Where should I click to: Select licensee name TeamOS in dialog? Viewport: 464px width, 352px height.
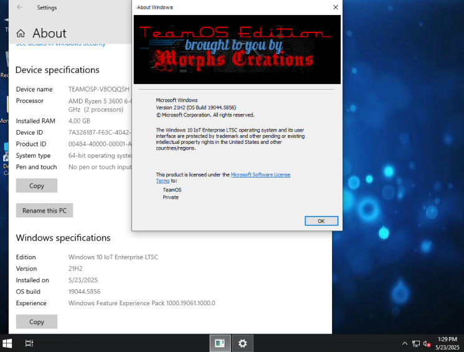point(172,190)
